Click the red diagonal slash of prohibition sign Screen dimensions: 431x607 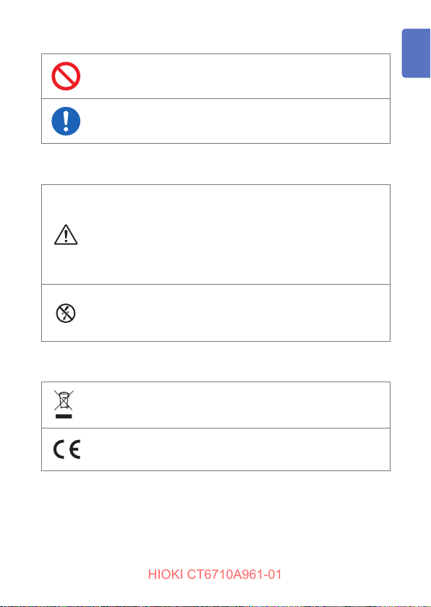click(66, 76)
